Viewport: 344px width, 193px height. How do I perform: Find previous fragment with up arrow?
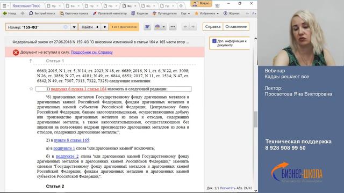point(105,27)
